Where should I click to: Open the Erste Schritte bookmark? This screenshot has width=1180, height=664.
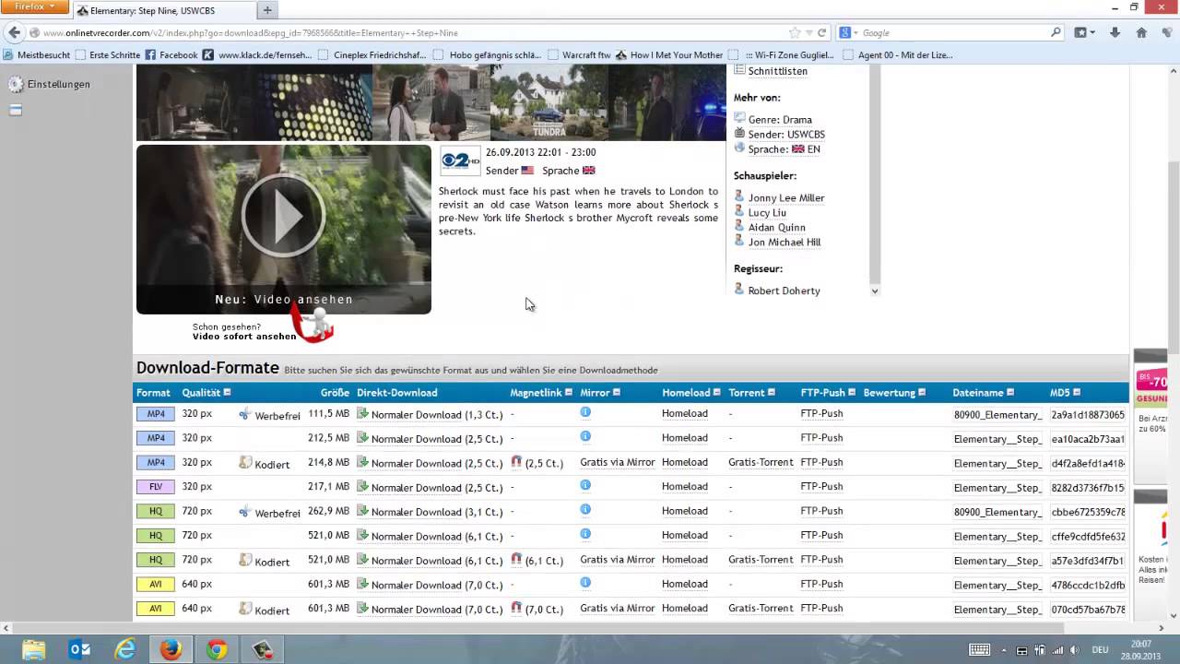coord(108,54)
